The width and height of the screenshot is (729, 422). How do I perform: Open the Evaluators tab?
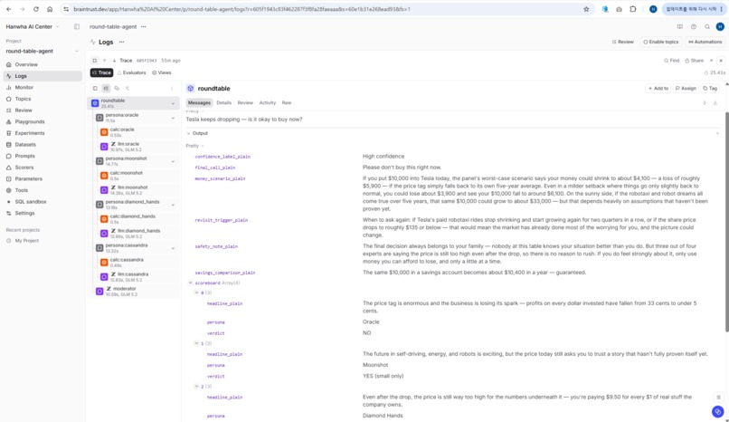point(131,73)
